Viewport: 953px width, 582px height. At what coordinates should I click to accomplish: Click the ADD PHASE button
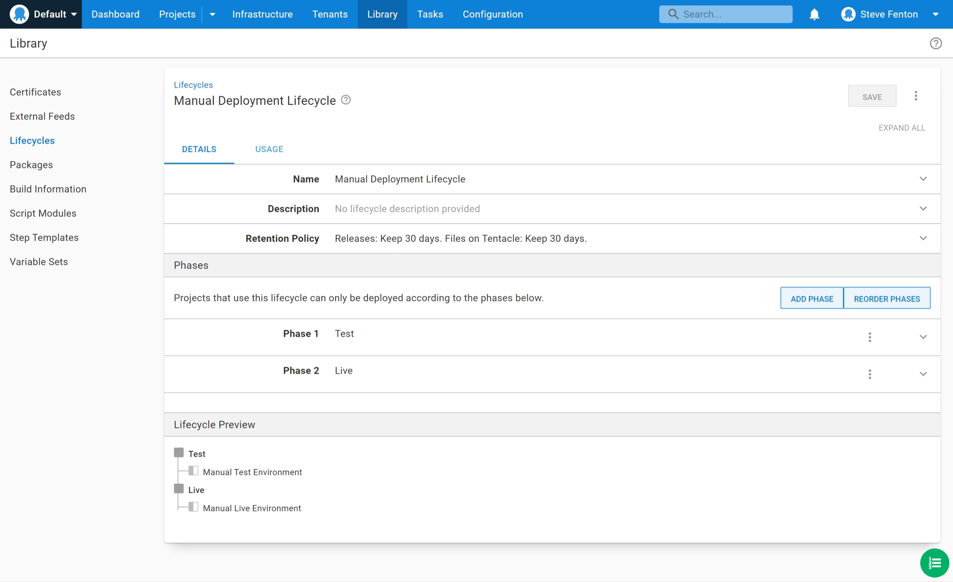click(x=811, y=298)
